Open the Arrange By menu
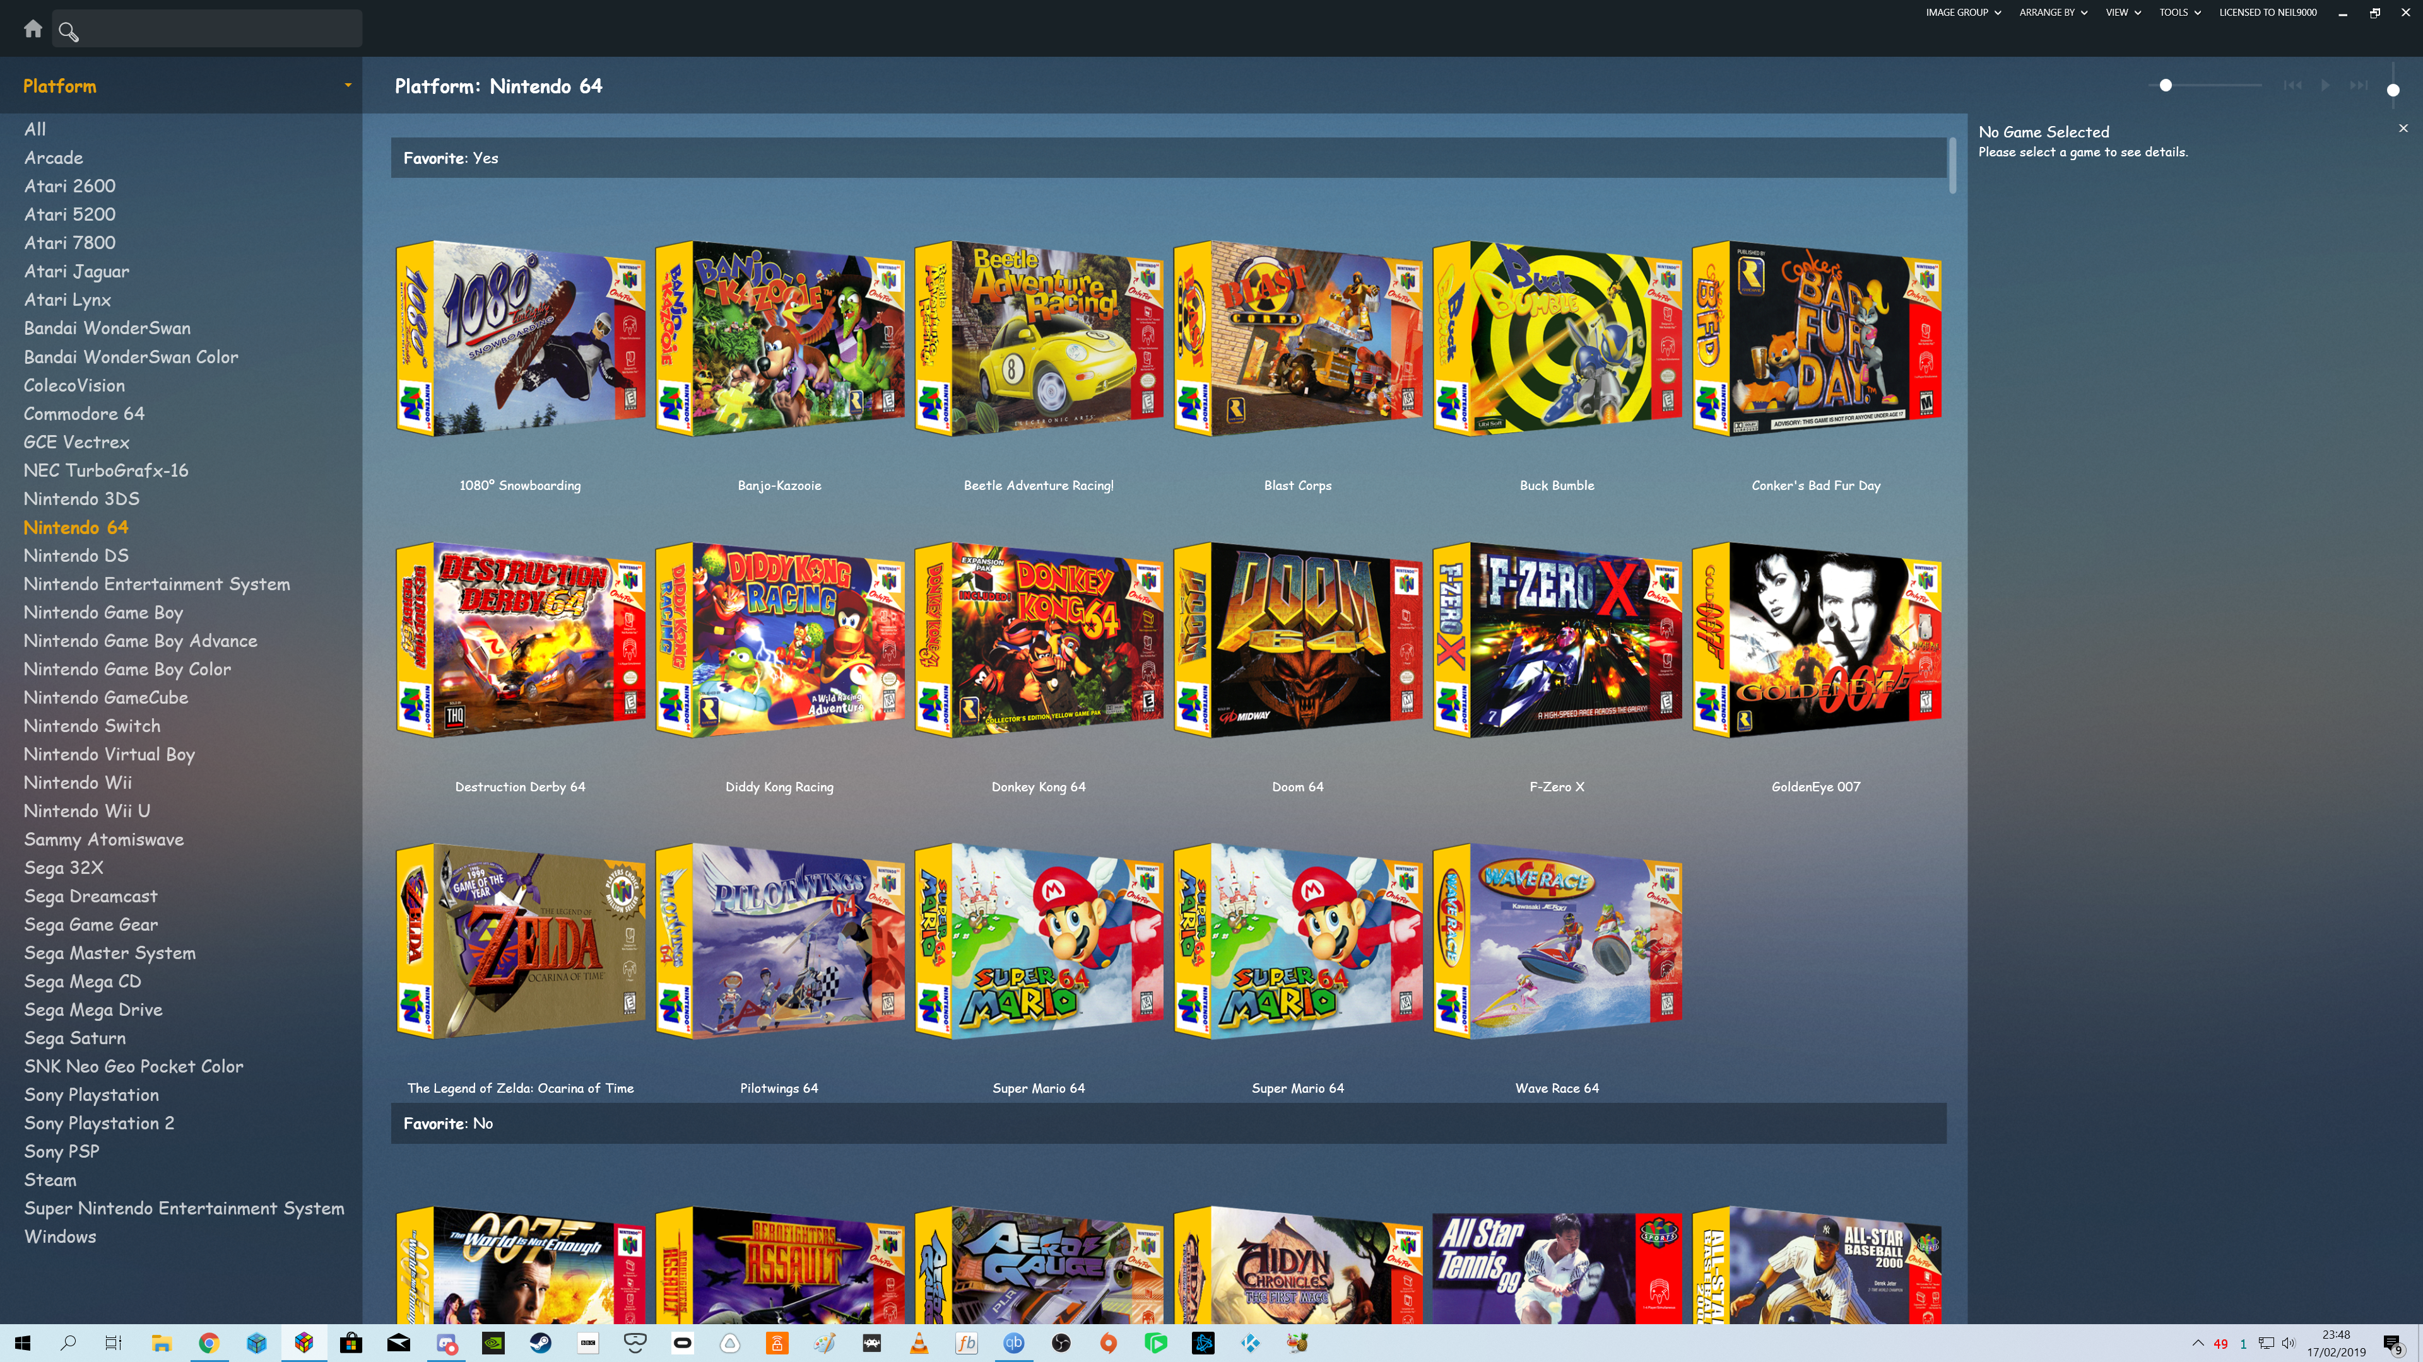 point(2053,12)
